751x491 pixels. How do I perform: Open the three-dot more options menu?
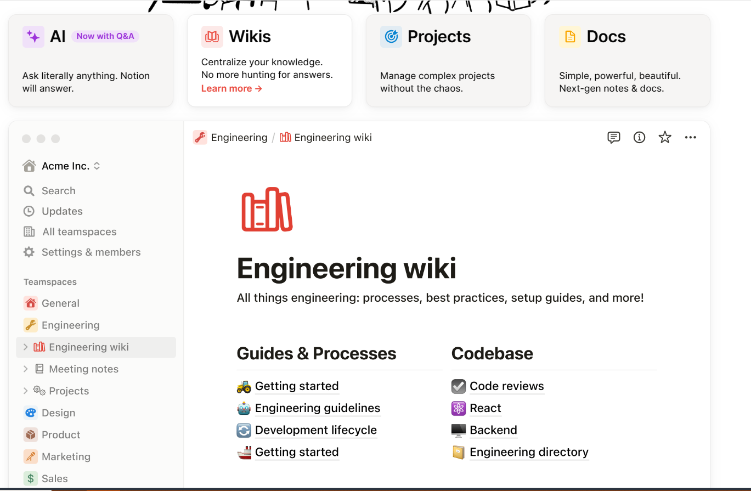click(690, 138)
